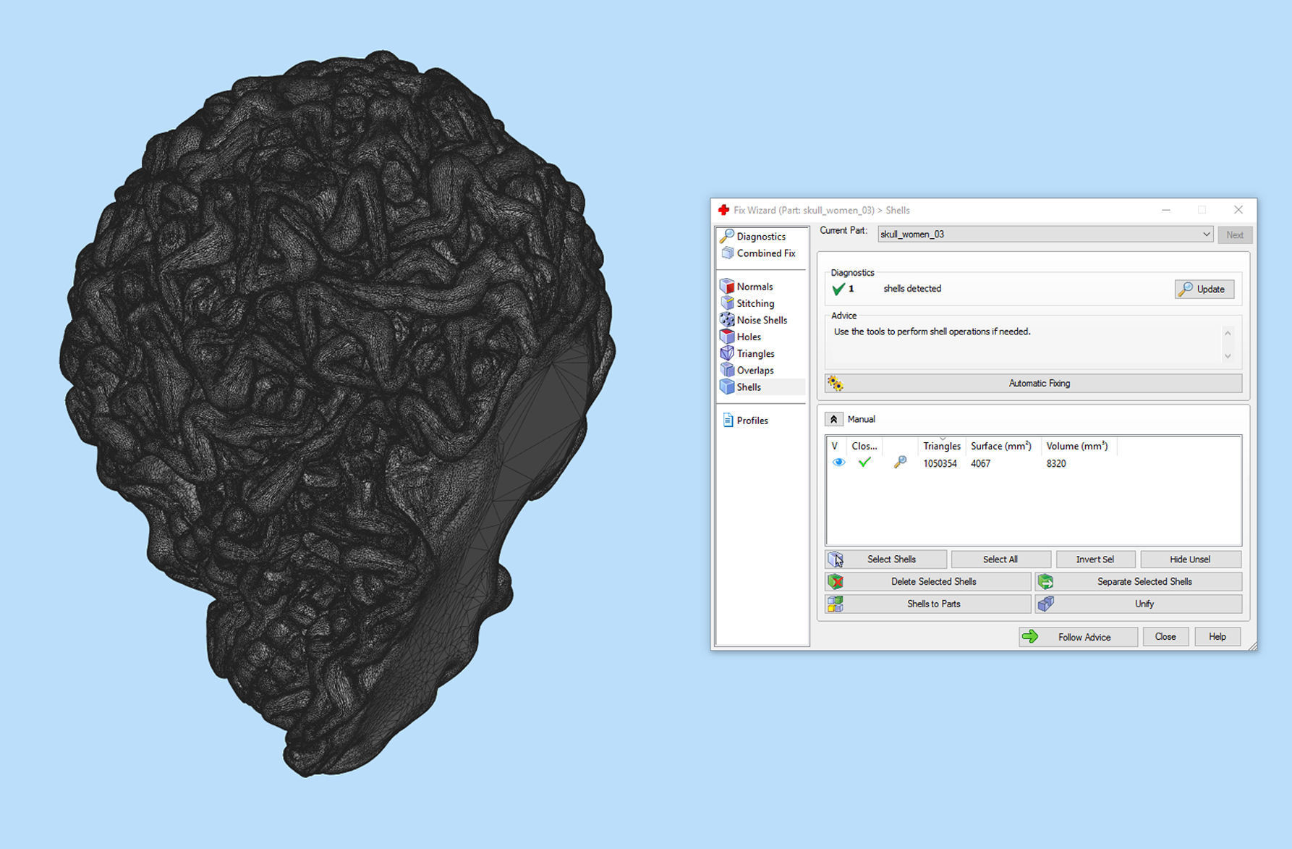This screenshot has width=1292, height=849.
Task: Go to the Holes fix page
Action: pos(749,337)
